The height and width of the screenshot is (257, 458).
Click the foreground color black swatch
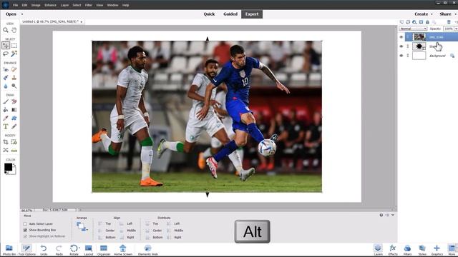[8, 167]
